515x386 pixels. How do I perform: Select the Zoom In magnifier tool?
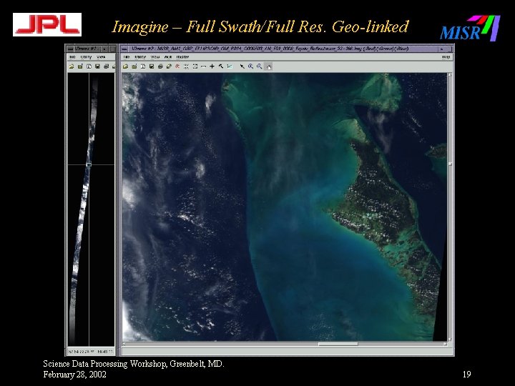click(250, 66)
